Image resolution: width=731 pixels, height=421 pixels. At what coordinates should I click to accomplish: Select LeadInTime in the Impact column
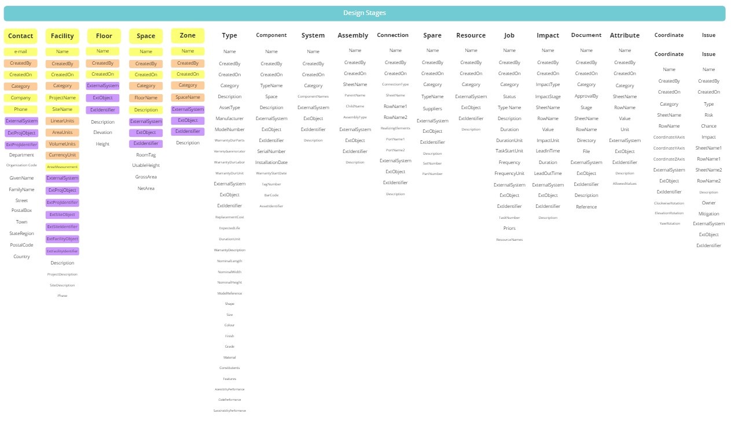548,151
